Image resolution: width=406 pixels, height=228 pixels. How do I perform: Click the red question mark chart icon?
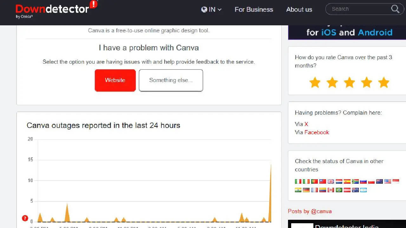coord(25,218)
